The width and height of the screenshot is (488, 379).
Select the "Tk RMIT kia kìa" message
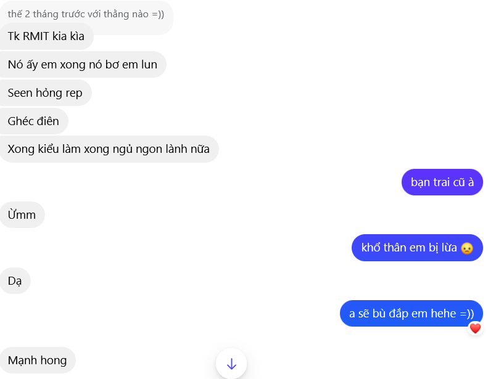pyautogui.click(x=46, y=36)
